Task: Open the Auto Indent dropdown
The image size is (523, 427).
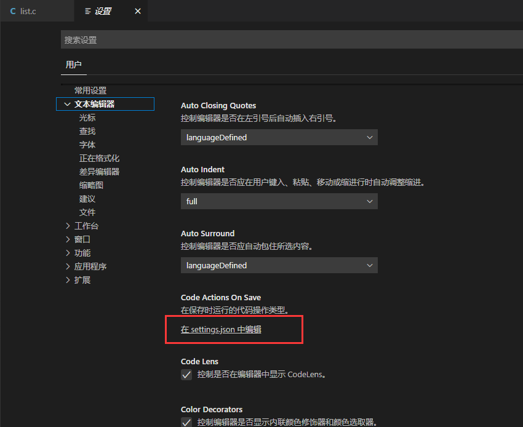Action: pyautogui.click(x=279, y=201)
